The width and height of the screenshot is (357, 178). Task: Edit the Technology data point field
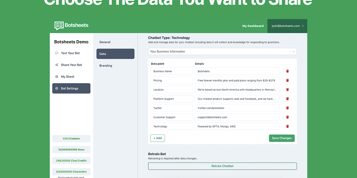172,126
